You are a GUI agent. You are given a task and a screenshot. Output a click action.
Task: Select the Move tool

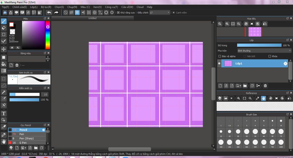3,49
